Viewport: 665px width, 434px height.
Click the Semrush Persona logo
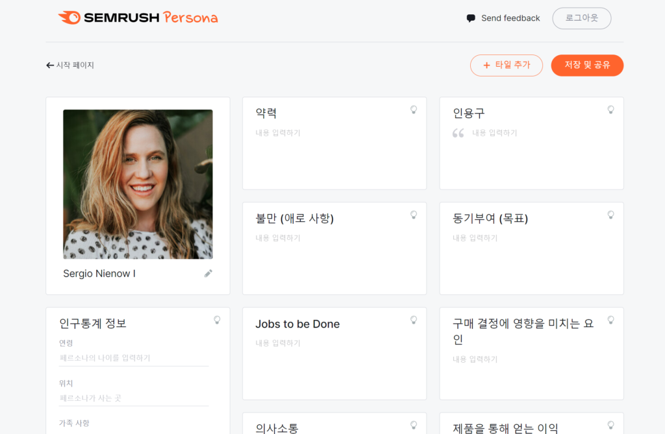(138, 18)
